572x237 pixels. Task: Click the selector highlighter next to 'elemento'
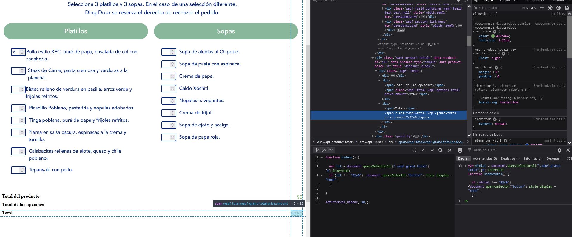(491, 14)
